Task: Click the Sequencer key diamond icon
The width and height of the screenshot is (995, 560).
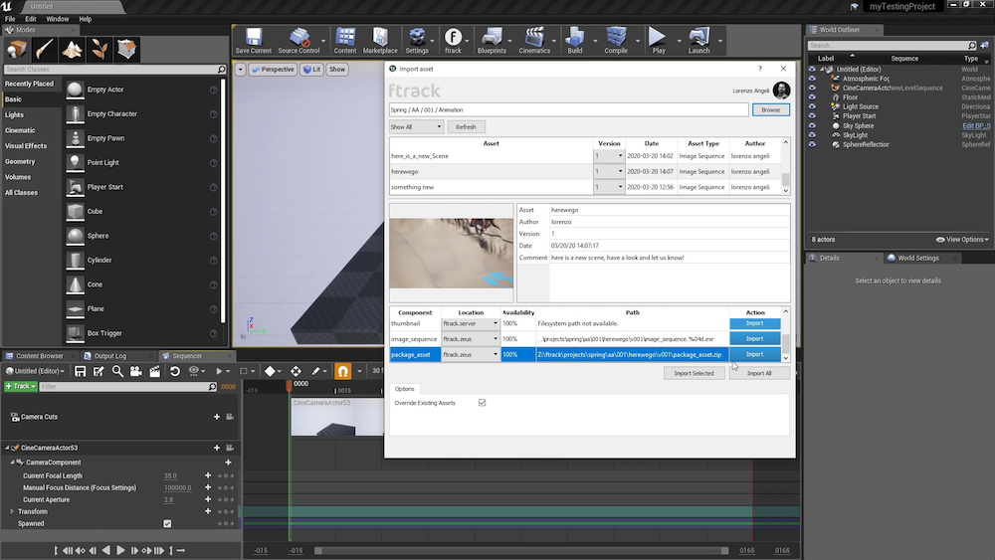Action: pos(270,371)
